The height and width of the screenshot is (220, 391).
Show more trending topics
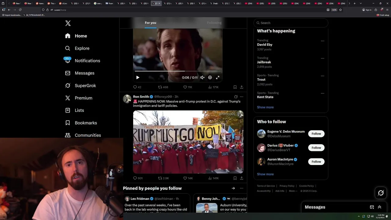[x=265, y=107]
